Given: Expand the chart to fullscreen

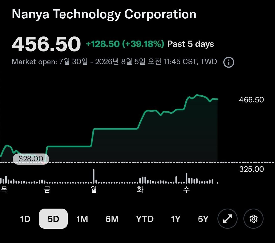Looking at the screenshot, I should pyautogui.click(x=227, y=219).
